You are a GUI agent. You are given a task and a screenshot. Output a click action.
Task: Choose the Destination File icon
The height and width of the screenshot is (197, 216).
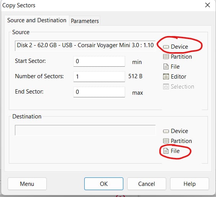click(x=166, y=151)
